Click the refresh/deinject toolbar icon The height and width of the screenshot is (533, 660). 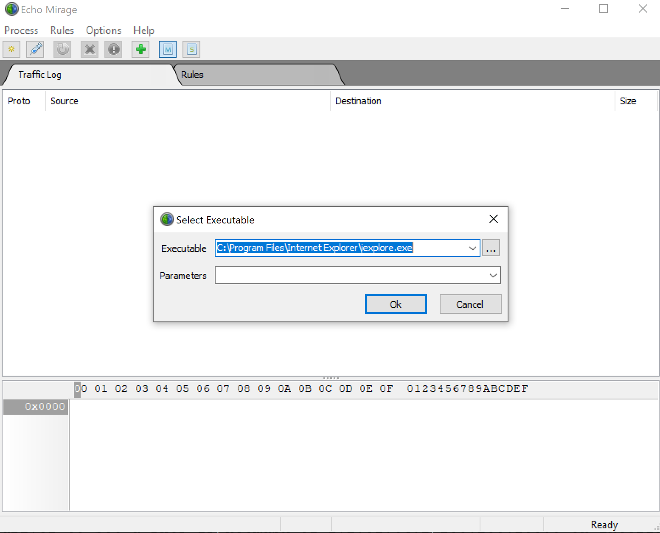point(62,49)
